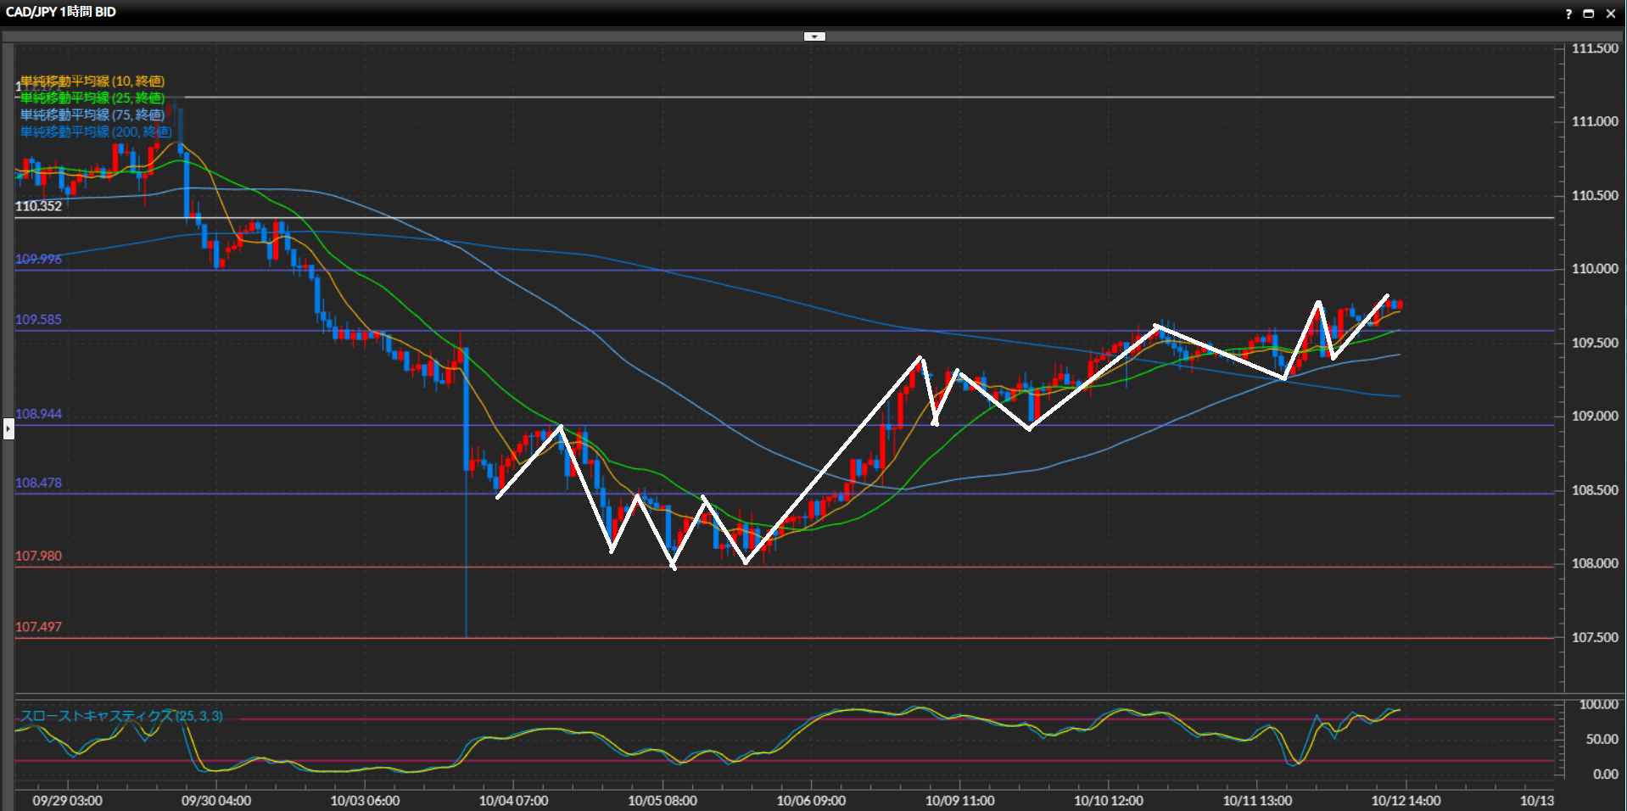
Task: Click the 単純移動平均線 (200, 終値) indicator label
Action: click(x=96, y=132)
